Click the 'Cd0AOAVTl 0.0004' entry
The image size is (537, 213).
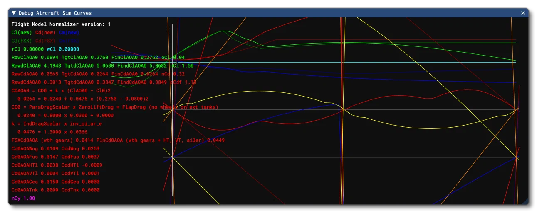point(35,173)
